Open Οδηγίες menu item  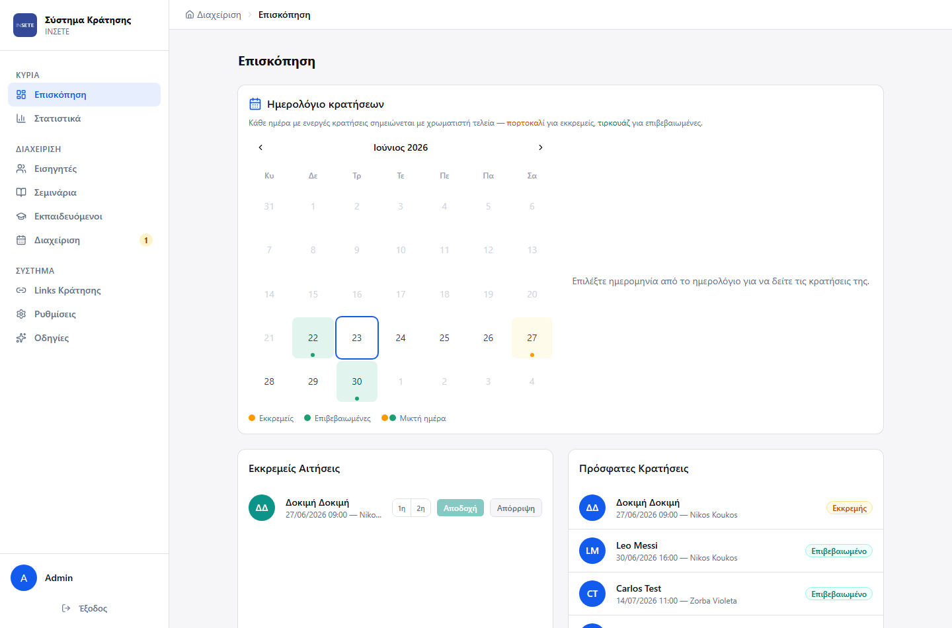84,338
